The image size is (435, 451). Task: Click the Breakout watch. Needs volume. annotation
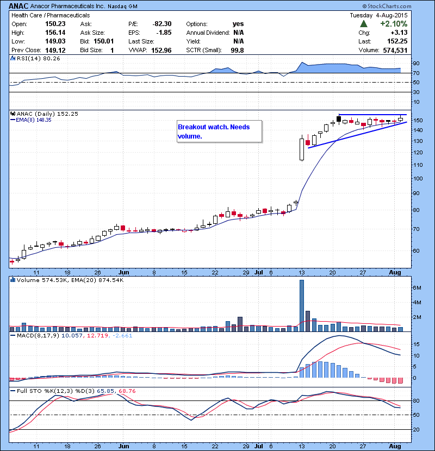pos(219,131)
